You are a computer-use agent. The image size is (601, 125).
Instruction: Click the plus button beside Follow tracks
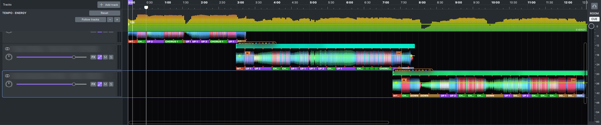coord(117,20)
